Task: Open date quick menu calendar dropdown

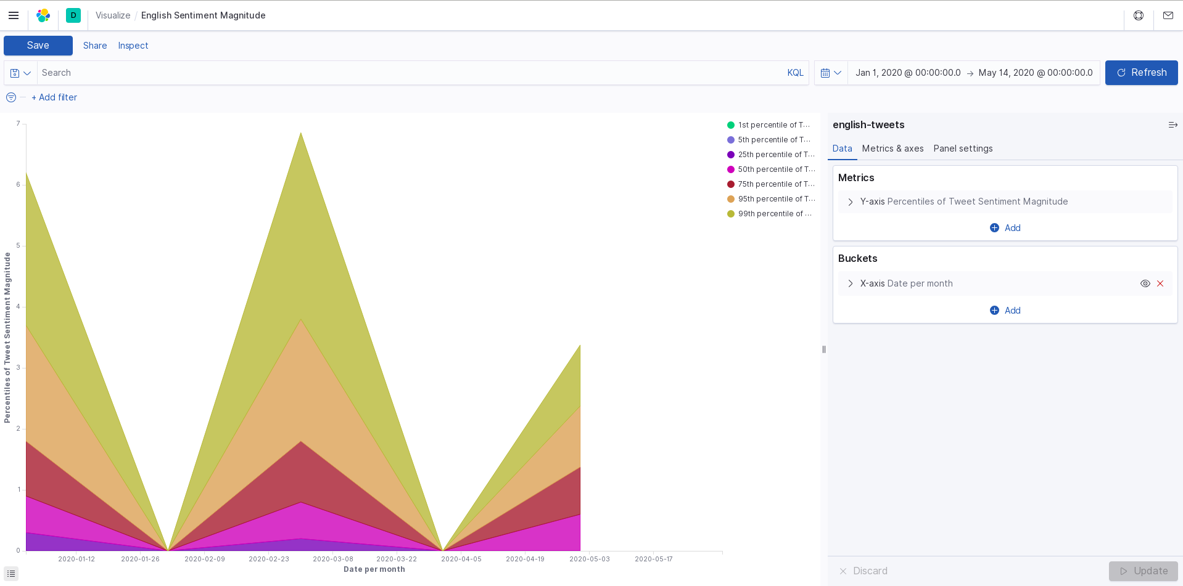Action: tap(831, 73)
